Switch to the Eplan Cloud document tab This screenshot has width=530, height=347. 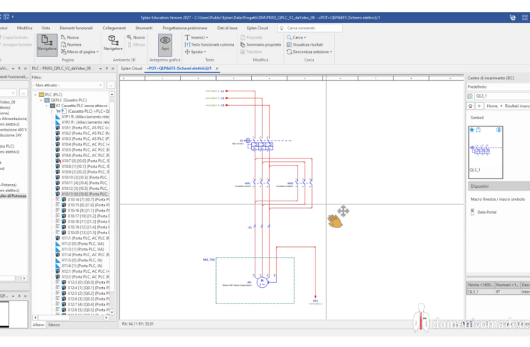tap(132, 68)
